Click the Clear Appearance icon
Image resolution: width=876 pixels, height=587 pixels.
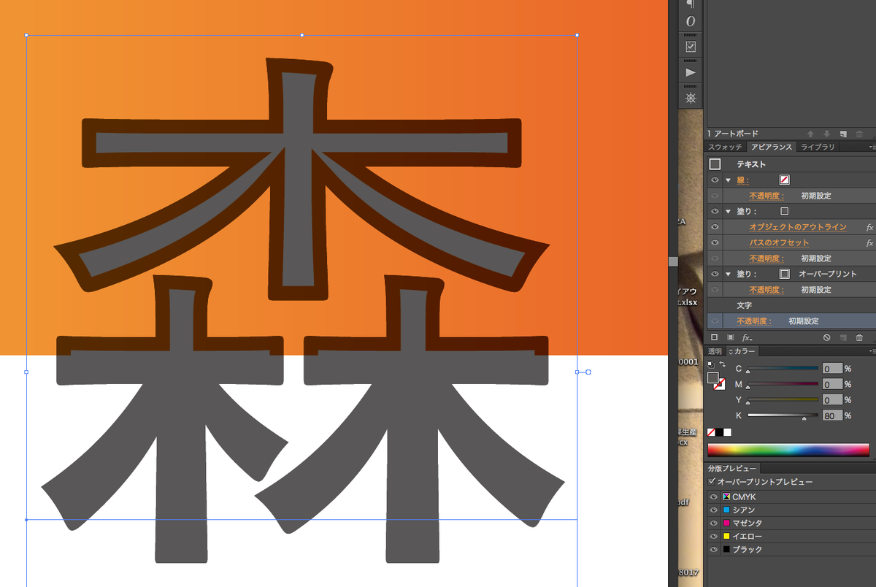click(826, 337)
